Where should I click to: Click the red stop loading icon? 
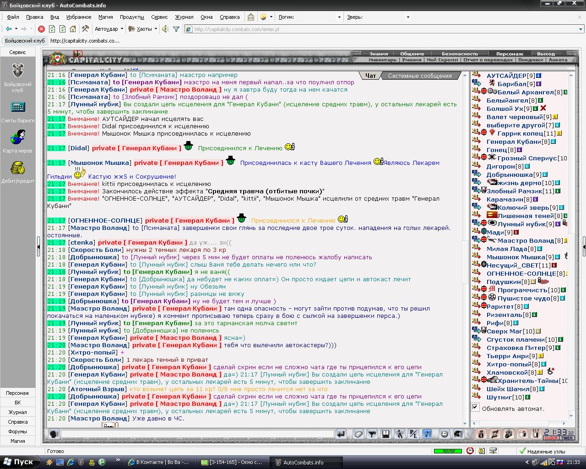coord(41,29)
